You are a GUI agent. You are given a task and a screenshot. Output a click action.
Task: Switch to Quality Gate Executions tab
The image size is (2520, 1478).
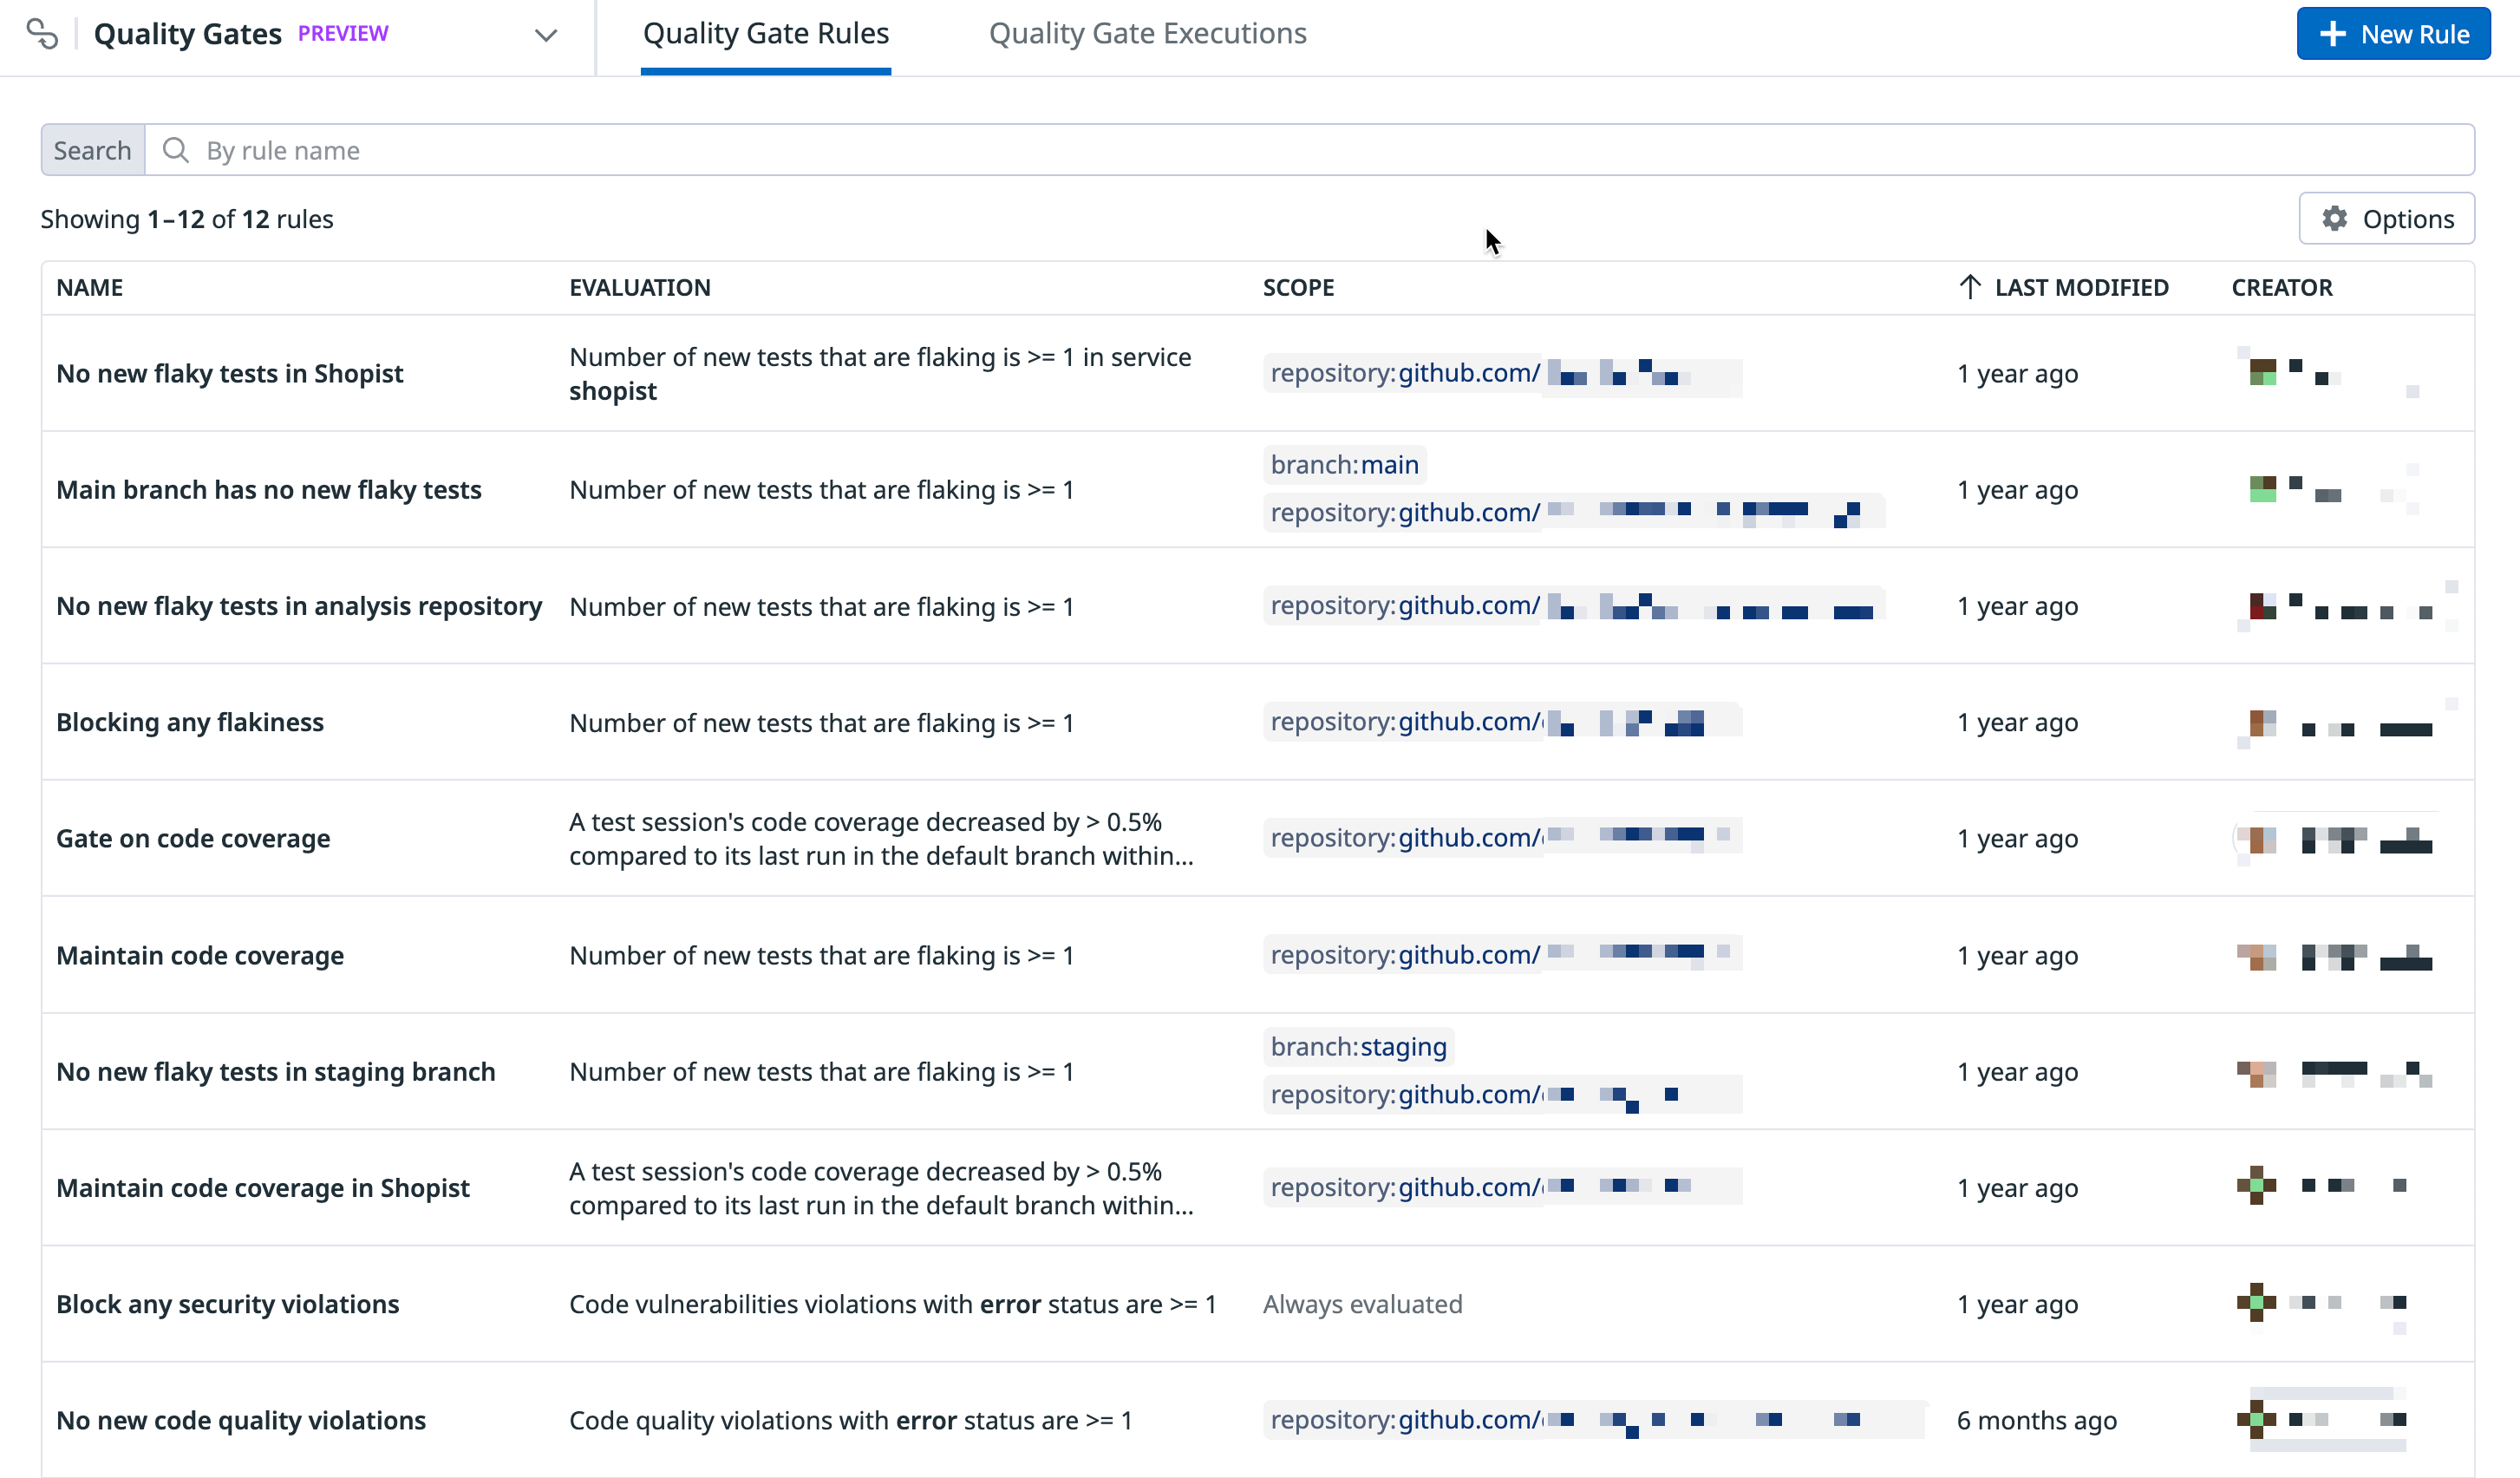pyautogui.click(x=1147, y=34)
